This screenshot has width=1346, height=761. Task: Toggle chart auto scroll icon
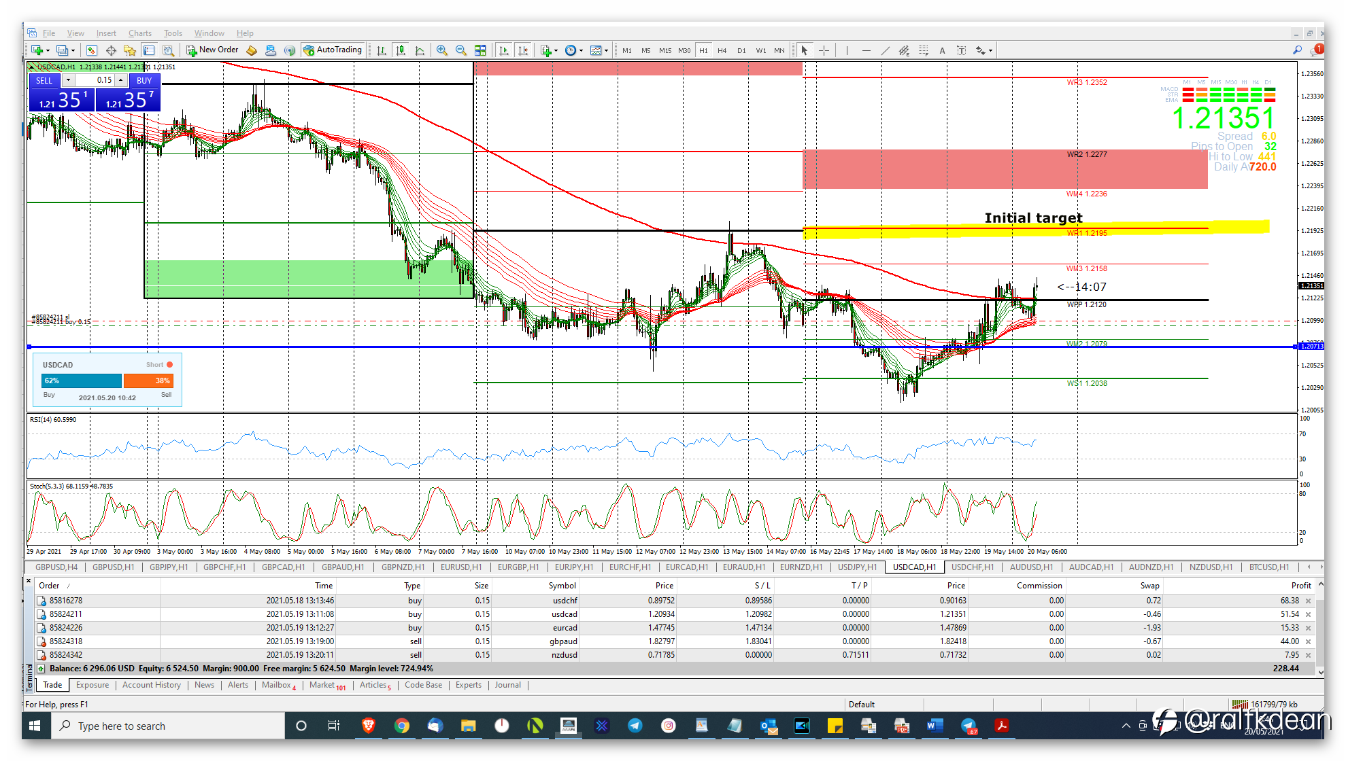click(504, 50)
